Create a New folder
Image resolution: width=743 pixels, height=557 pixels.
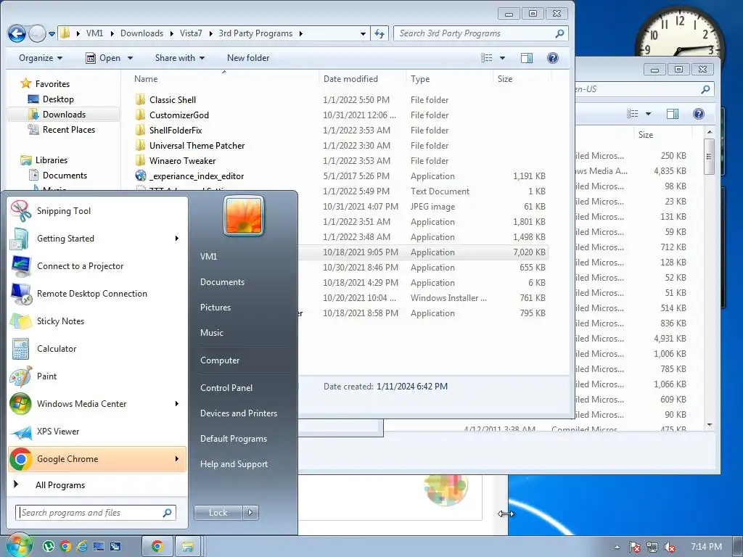pyautogui.click(x=248, y=58)
